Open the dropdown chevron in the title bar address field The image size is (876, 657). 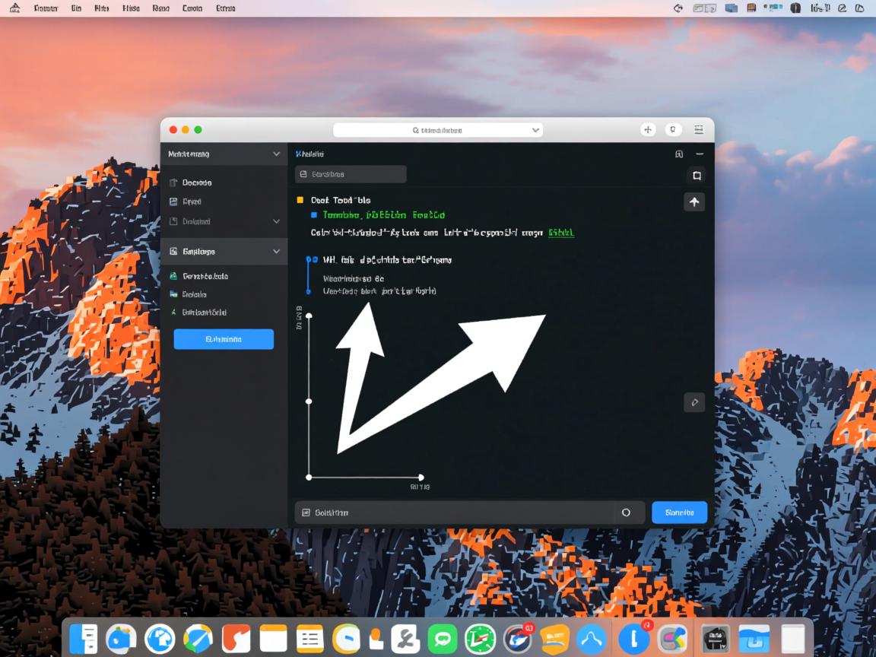click(535, 130)
